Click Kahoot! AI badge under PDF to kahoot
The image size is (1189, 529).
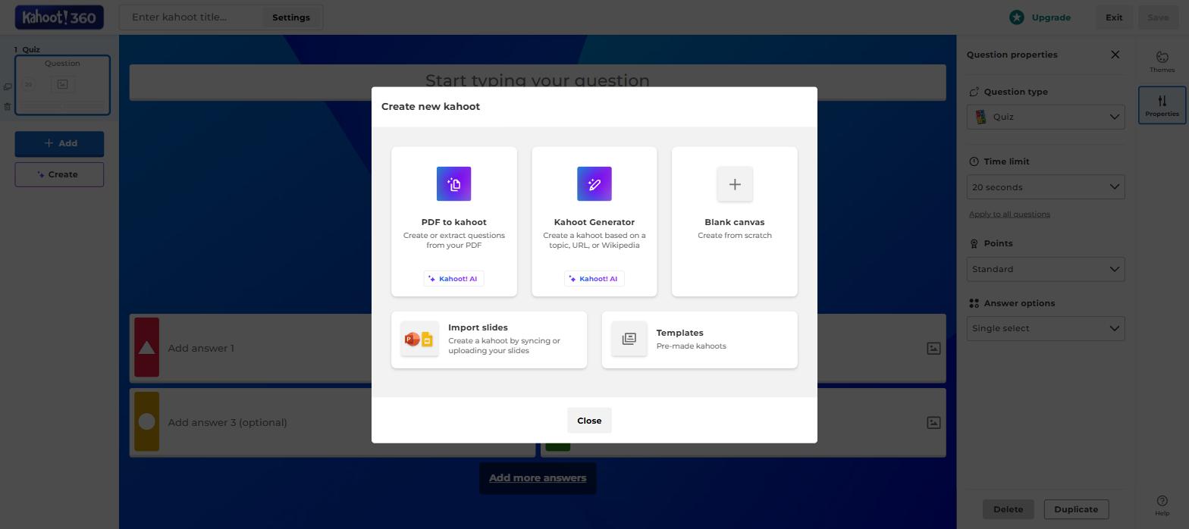[453, 279]
